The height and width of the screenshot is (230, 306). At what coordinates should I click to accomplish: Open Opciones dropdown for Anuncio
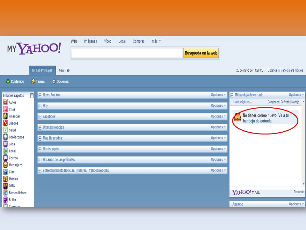tap(296, 204)
